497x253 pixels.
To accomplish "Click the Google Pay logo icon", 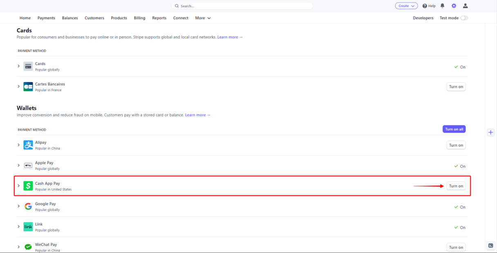I will [28, 206].
